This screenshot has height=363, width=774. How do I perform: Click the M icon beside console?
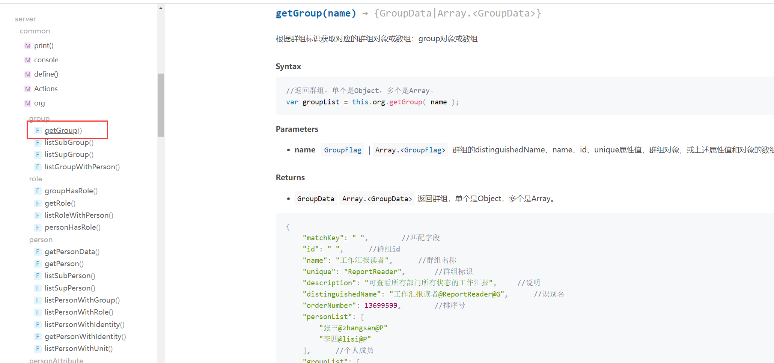point(28,60)
